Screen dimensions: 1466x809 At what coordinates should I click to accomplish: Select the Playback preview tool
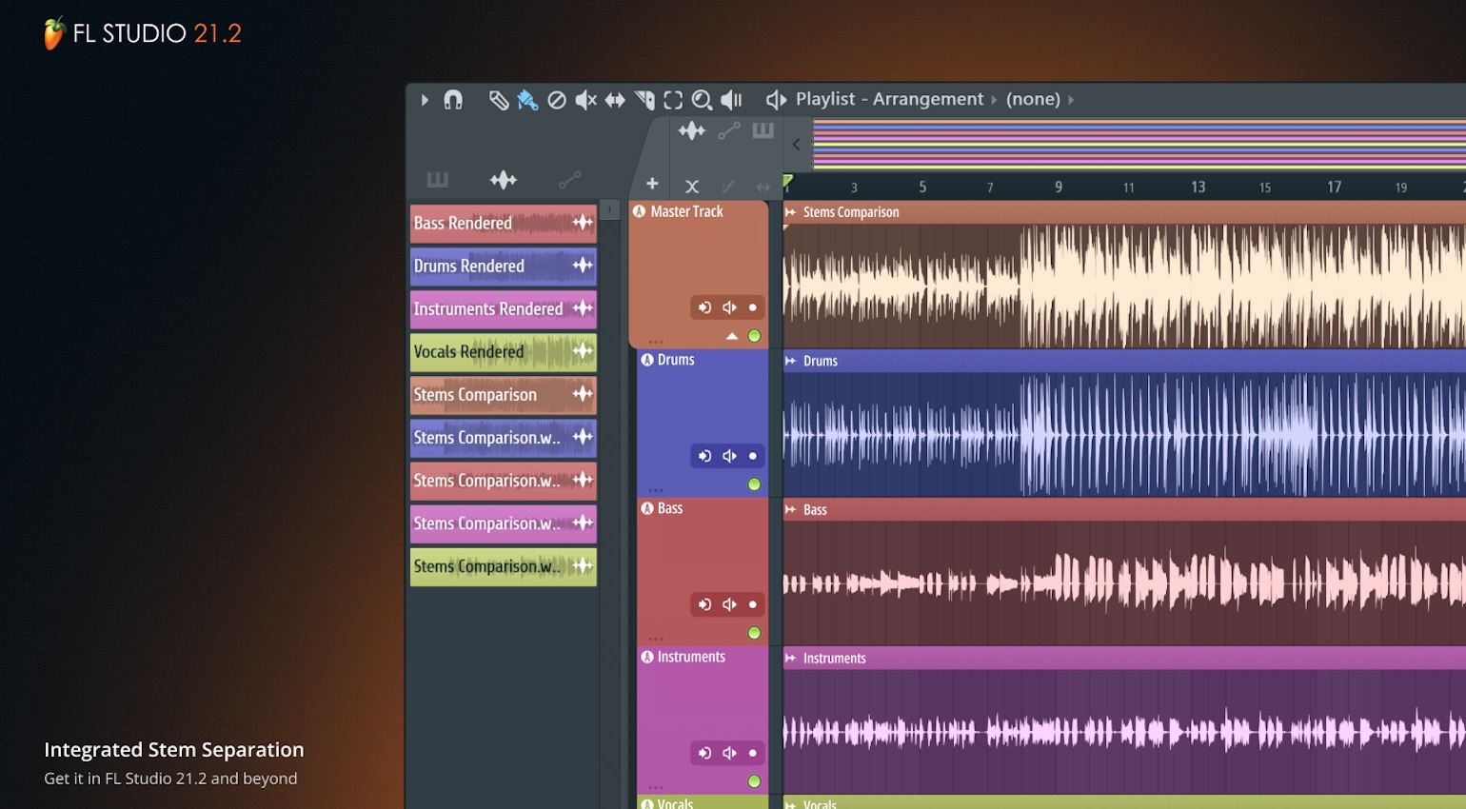[731, 99]
